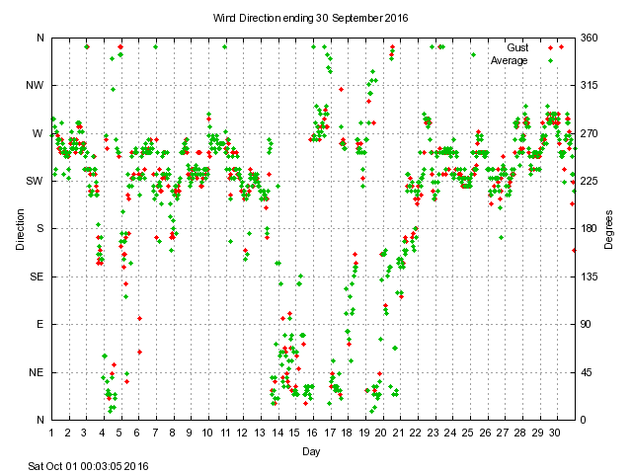Click the bottom 'N' direction label
Screen dimensions: 632x474
[40, 420]
